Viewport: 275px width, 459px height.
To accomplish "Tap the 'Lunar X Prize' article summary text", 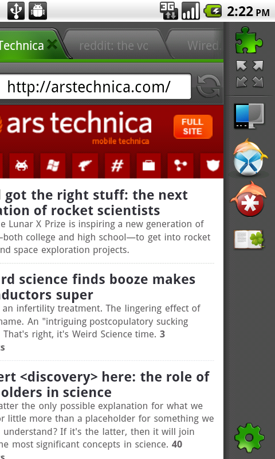I will [x=105, y=237].
